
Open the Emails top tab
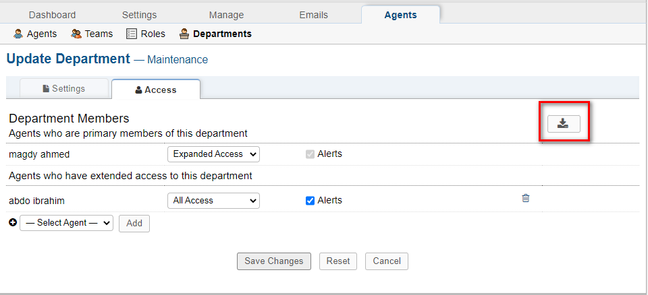coord(313,15)
